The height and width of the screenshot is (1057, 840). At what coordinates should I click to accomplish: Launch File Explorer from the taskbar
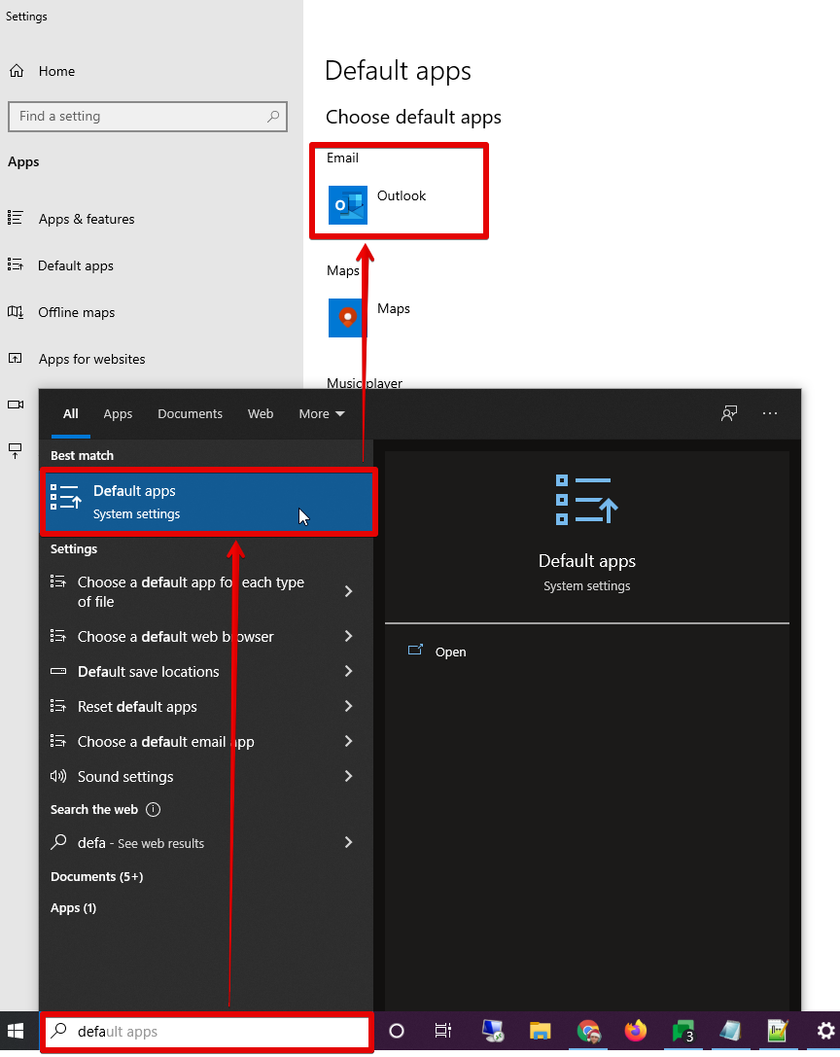point(540,1031)
